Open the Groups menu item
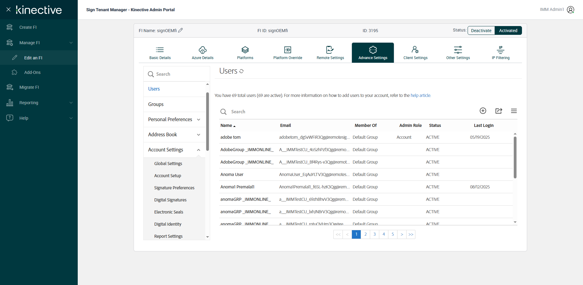The width and height of the screenshot is (583, 285). click(156, 104)
